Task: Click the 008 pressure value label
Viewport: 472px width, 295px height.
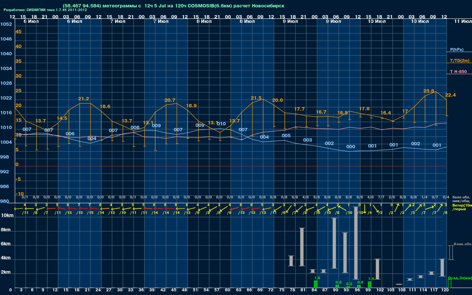Action: pos(135,127)
